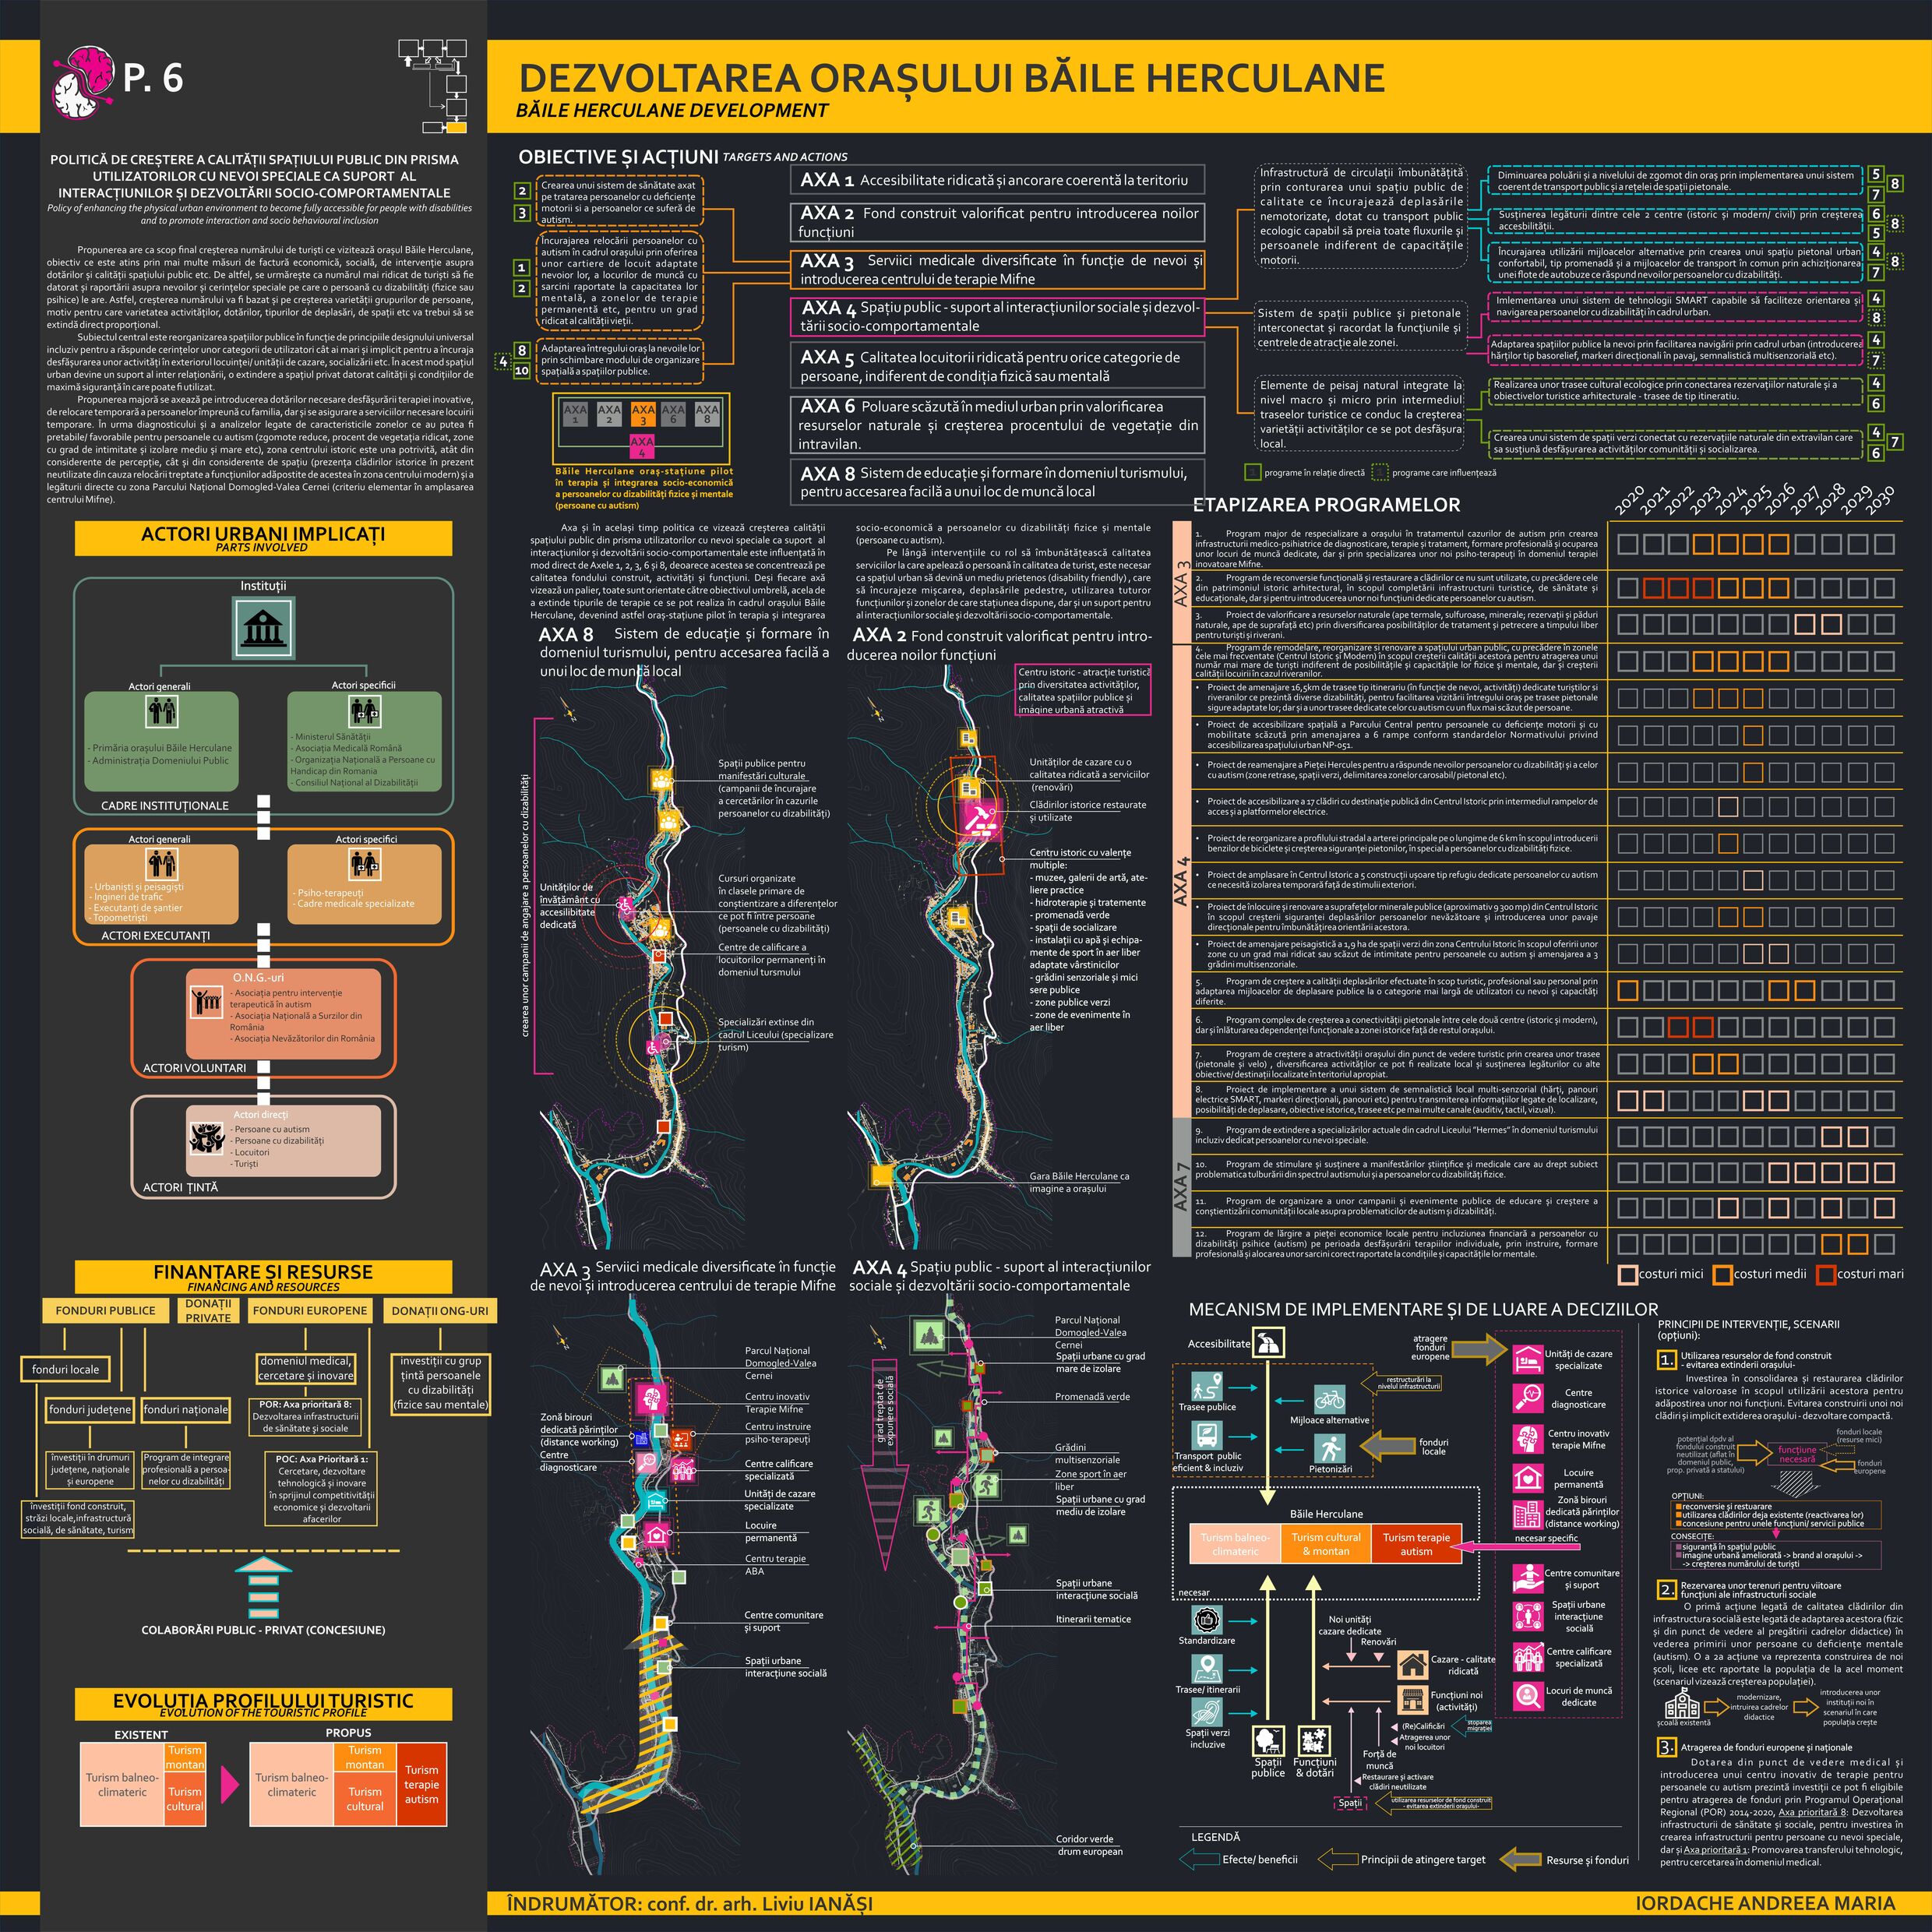Image resolution: width=1932 pixels, height=1932 pixels.
Task: Click the Spații verzi incluzive leaf icon
Action: [1207, 1711]
